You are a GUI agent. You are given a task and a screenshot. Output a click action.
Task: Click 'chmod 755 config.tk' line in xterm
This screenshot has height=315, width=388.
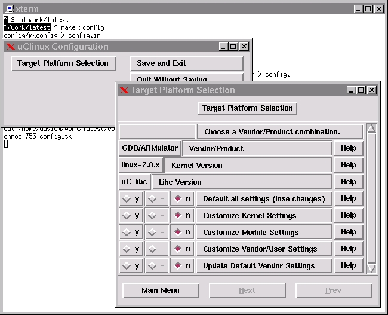38,136
